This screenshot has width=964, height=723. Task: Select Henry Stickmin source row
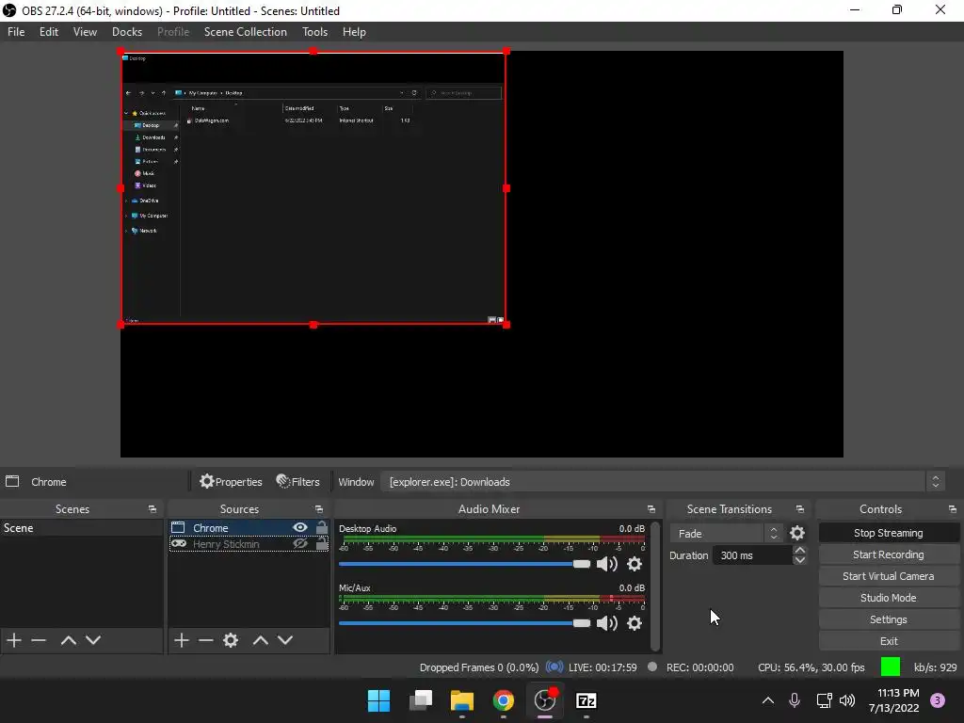point(249,543)
